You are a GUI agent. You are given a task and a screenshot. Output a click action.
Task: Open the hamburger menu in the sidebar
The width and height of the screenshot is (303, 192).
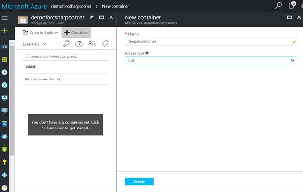[5, 18]
